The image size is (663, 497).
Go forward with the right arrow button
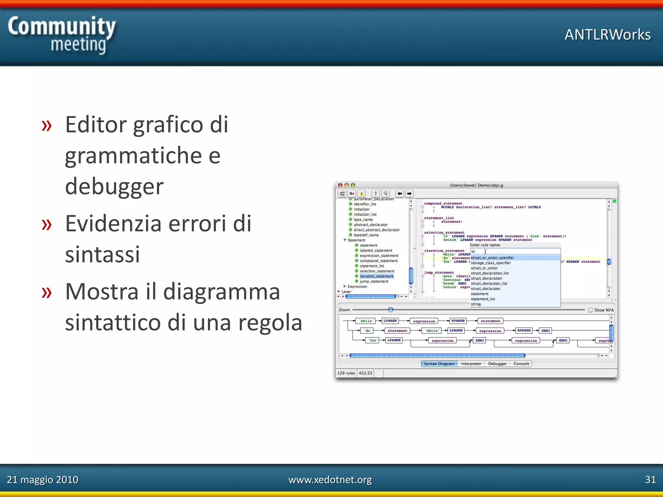[409, 193]
